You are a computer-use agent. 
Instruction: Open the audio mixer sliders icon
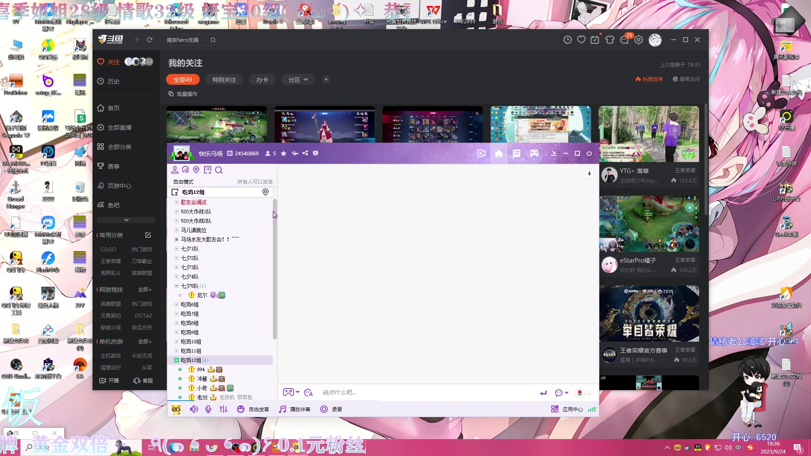pyautogui.click(x=223, y=409)
